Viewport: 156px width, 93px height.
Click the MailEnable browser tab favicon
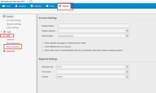[2, 1]
